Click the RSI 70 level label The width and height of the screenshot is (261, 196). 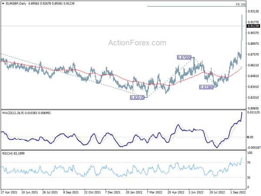tap(249, 162)
